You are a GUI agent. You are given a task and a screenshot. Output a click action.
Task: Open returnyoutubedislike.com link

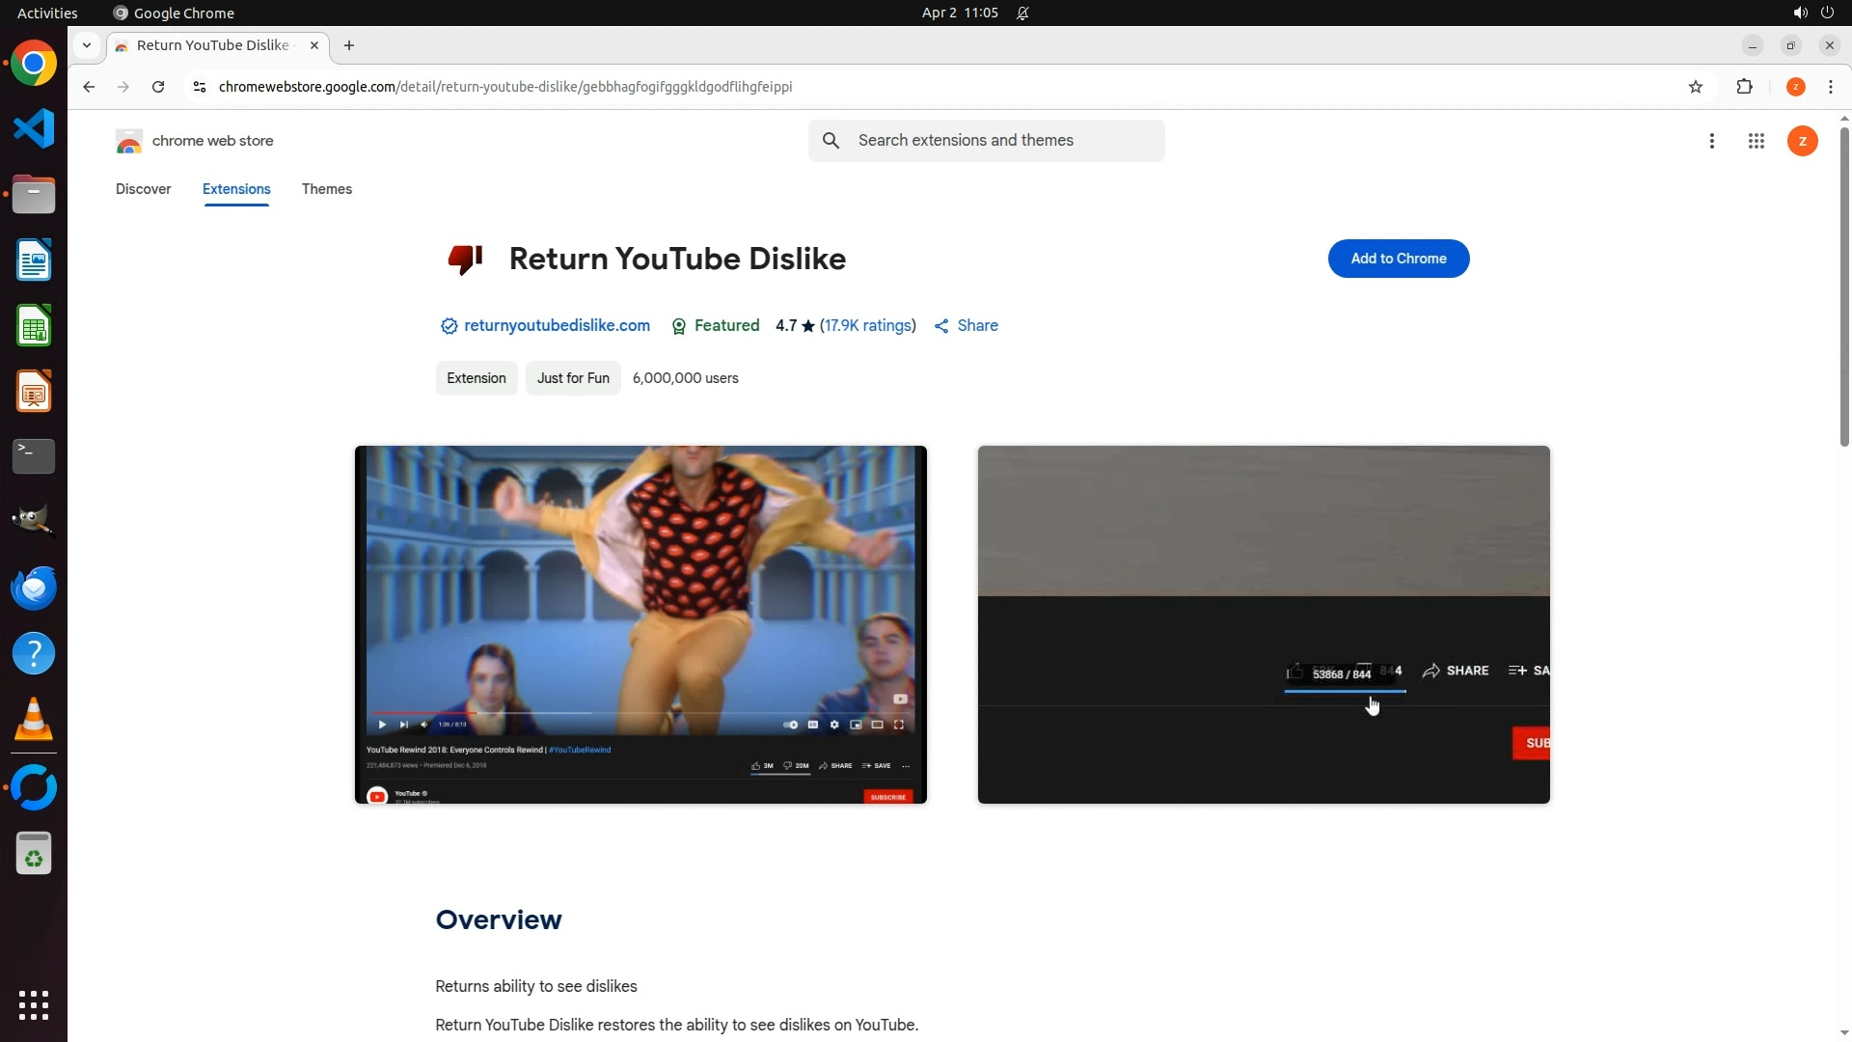click(x=557, y=326)
